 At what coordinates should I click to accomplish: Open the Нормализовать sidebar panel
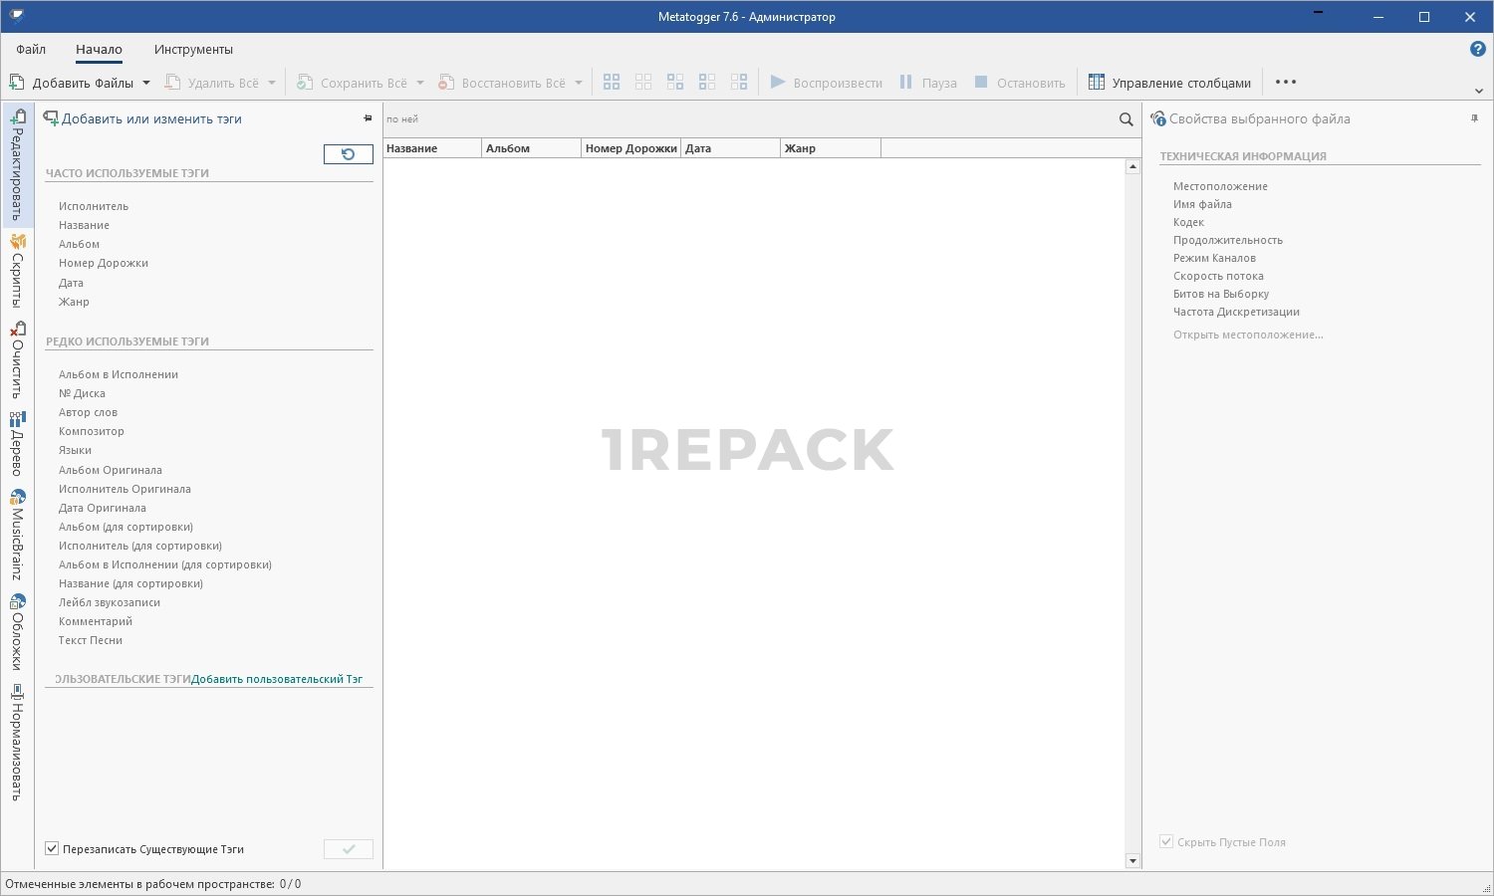click(18, 742)
